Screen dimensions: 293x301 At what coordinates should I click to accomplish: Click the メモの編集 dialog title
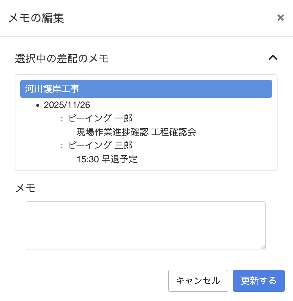36,18
